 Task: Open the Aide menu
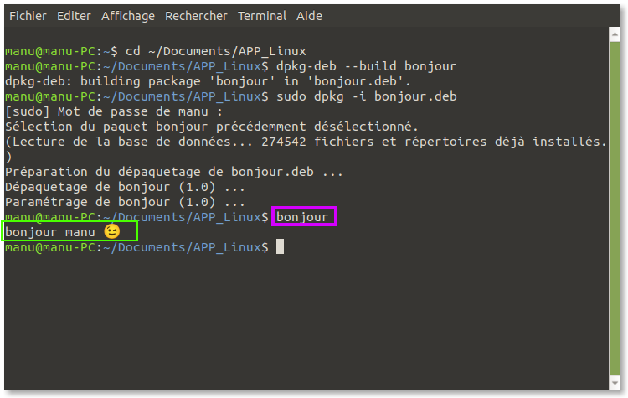coord(309,16)
